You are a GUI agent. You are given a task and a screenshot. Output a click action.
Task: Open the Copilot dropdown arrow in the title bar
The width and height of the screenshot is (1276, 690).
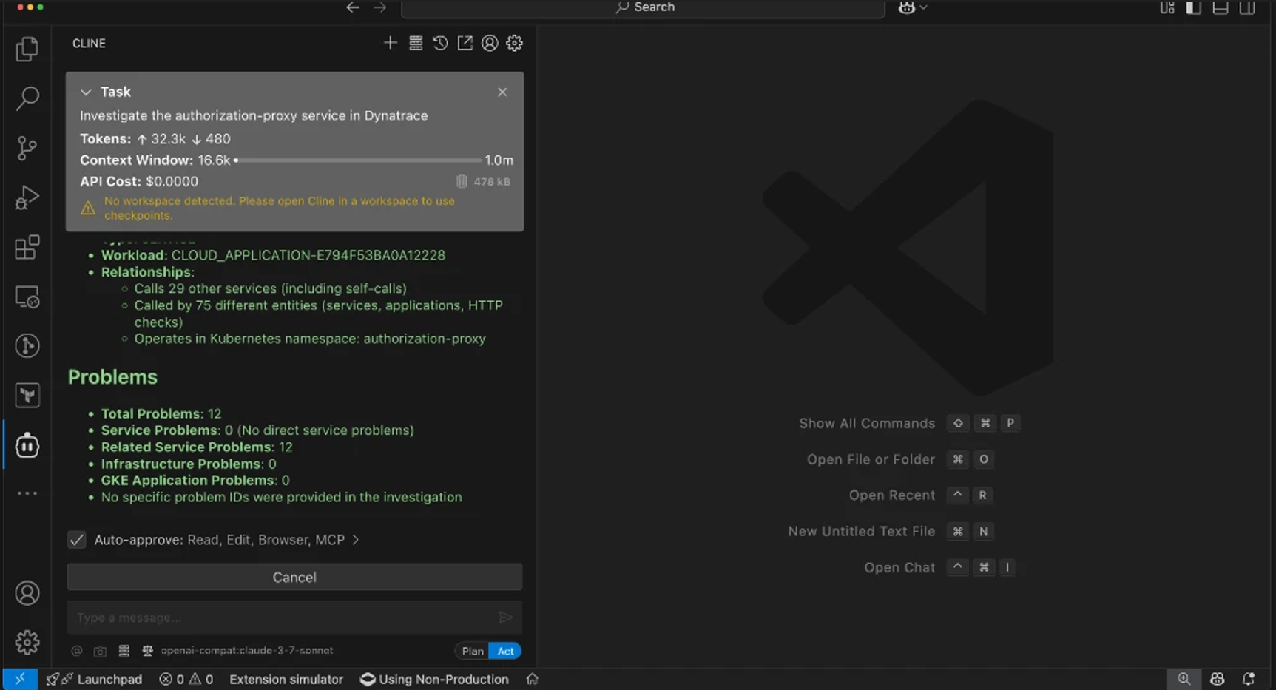(923, 7)
